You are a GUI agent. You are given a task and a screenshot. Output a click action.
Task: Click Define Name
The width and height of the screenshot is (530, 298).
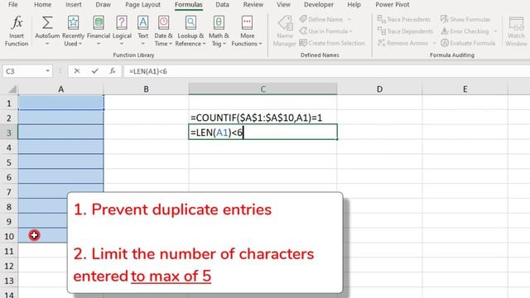[321, 19]
